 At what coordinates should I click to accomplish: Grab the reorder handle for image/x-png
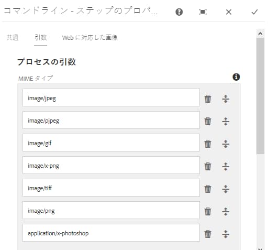coord(226,167)
